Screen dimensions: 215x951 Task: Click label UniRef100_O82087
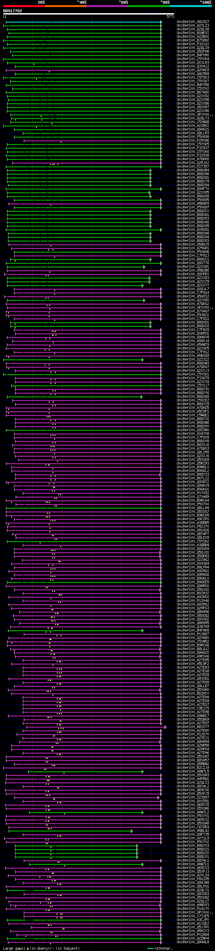(193, 107)
